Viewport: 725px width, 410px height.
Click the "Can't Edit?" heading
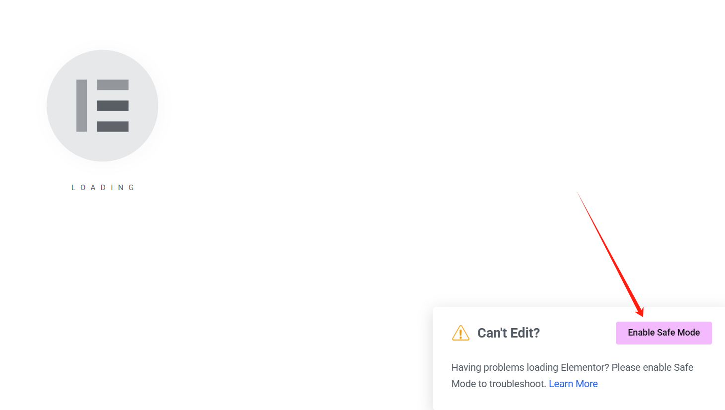pos(508,333)
